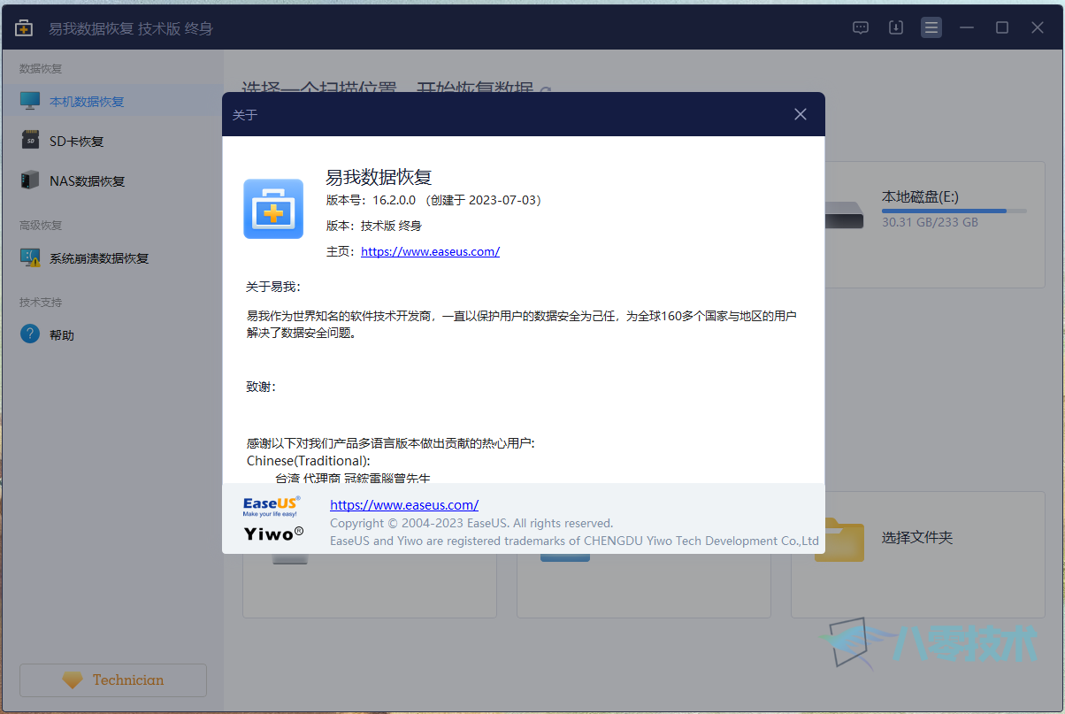The image size is (1065, 714).
Task: Open NAS数据恢复 in the sidebar
Action: tap(112, 181)
